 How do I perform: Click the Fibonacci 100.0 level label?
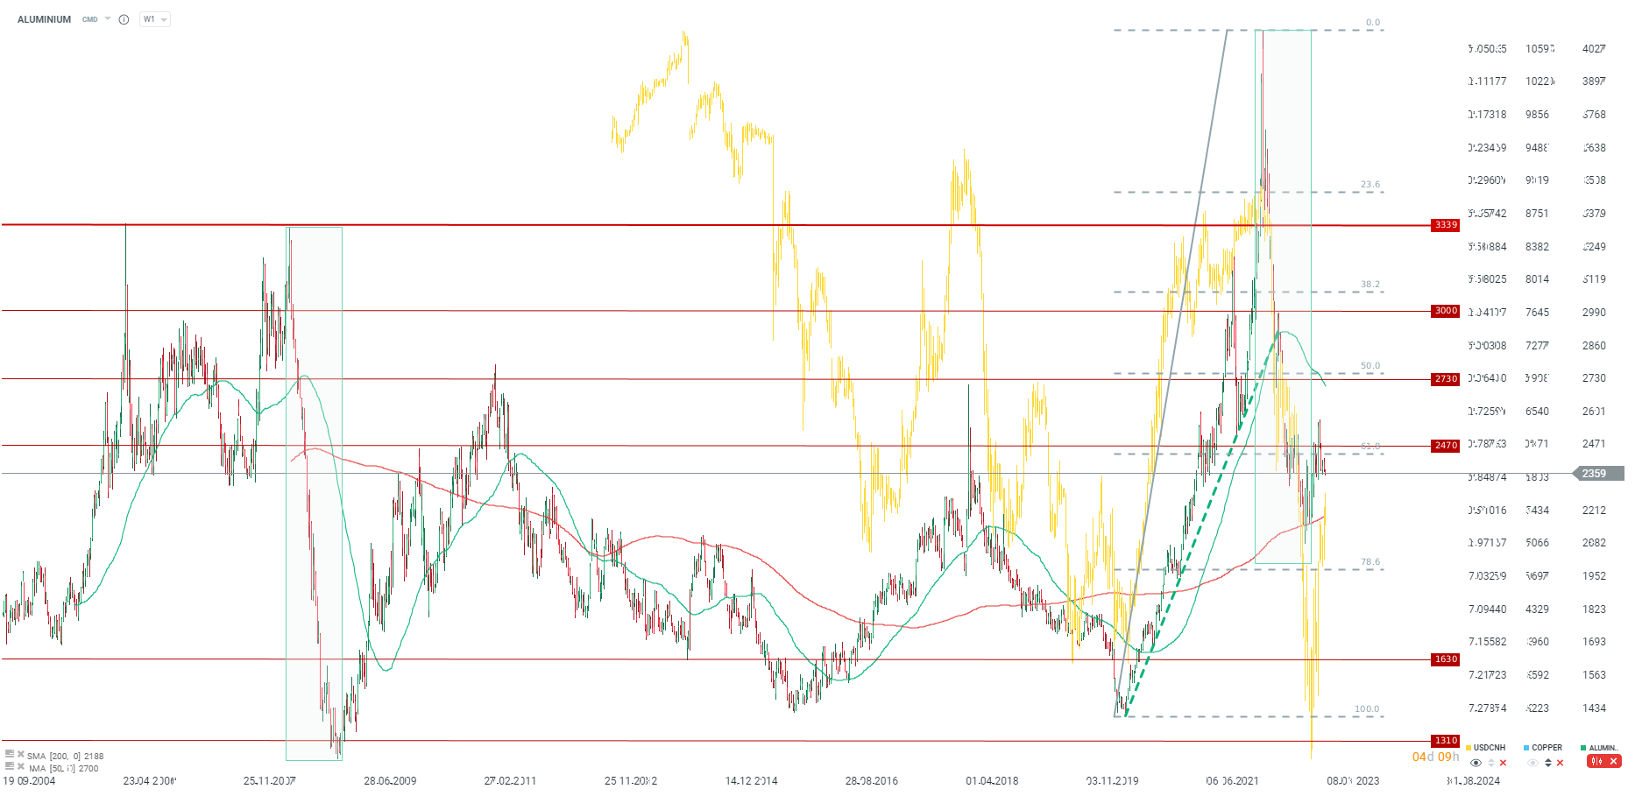point(1367,709)
